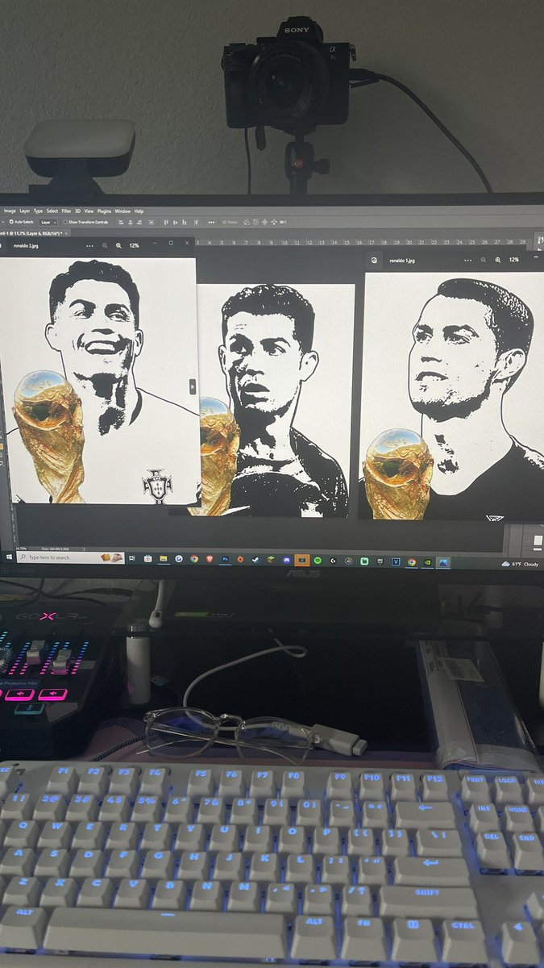Open the 3D menu in Photoshop
Viewport: 544px width, 968px height.
(x=77, y=211)
